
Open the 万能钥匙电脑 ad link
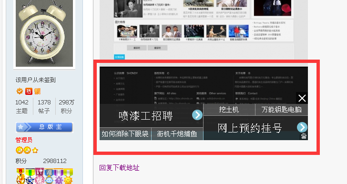[x=282, y=110]
